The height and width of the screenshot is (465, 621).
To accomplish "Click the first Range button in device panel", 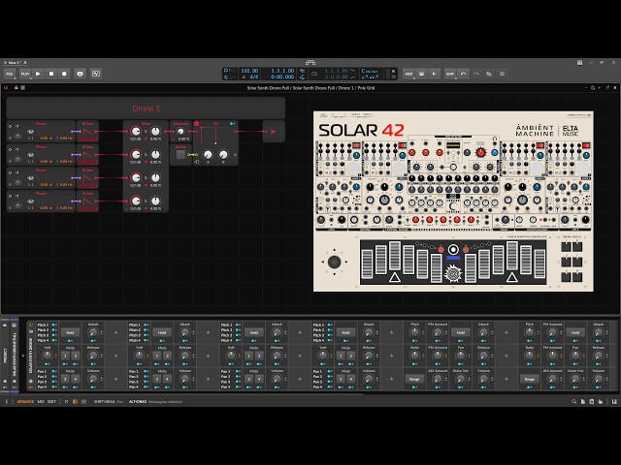I will [x=414, y=379].
